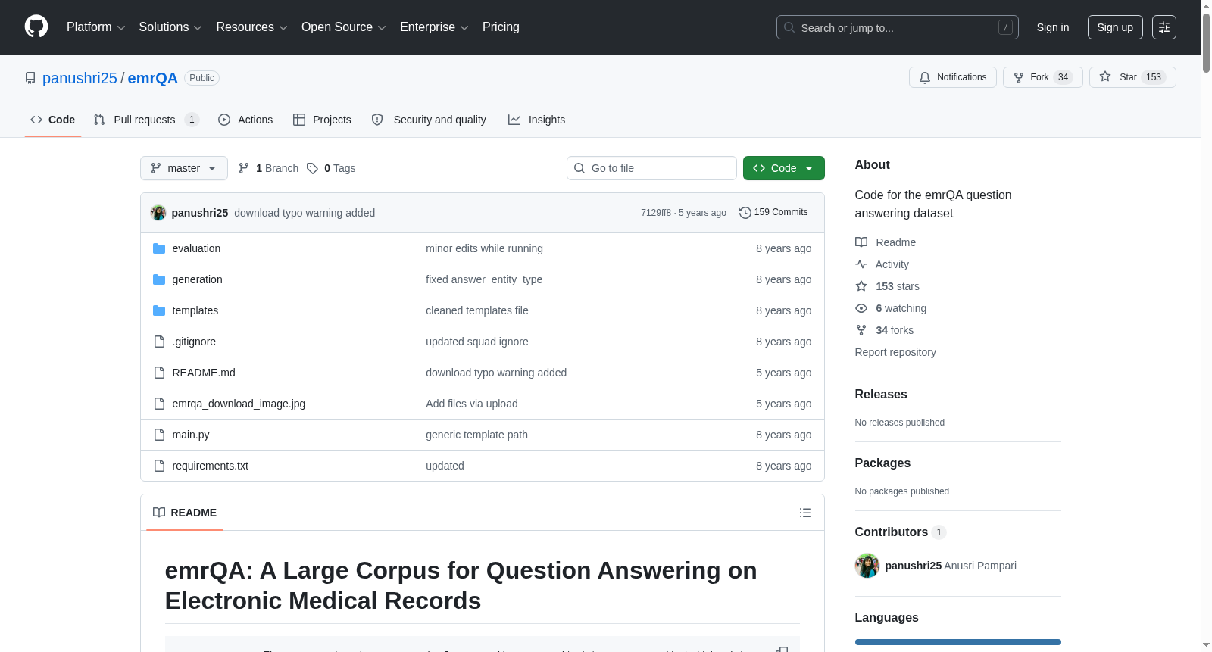Open the master branch selector
The width and height of the screenshot is (1212, 652).
coord(184,168)
